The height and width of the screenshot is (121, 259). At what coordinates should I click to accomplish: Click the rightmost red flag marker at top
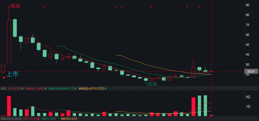(199, 7)
